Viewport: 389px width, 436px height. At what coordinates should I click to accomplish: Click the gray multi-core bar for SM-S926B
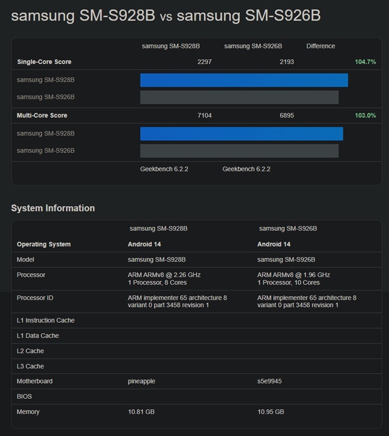[239, 151]
